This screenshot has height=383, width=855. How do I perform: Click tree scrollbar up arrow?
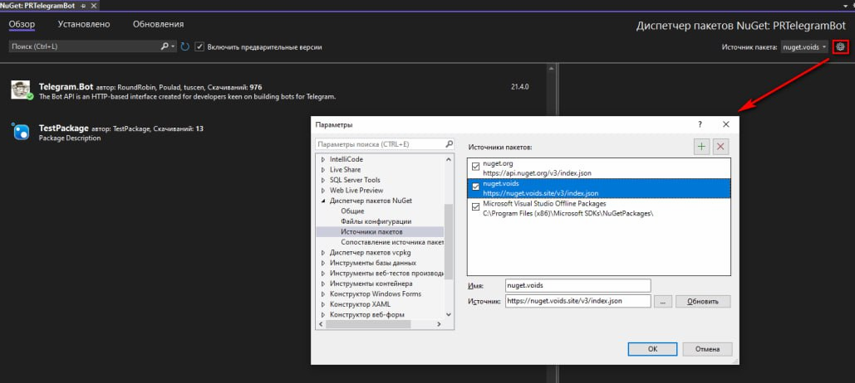pyautogui.click(x=449, y=159)
